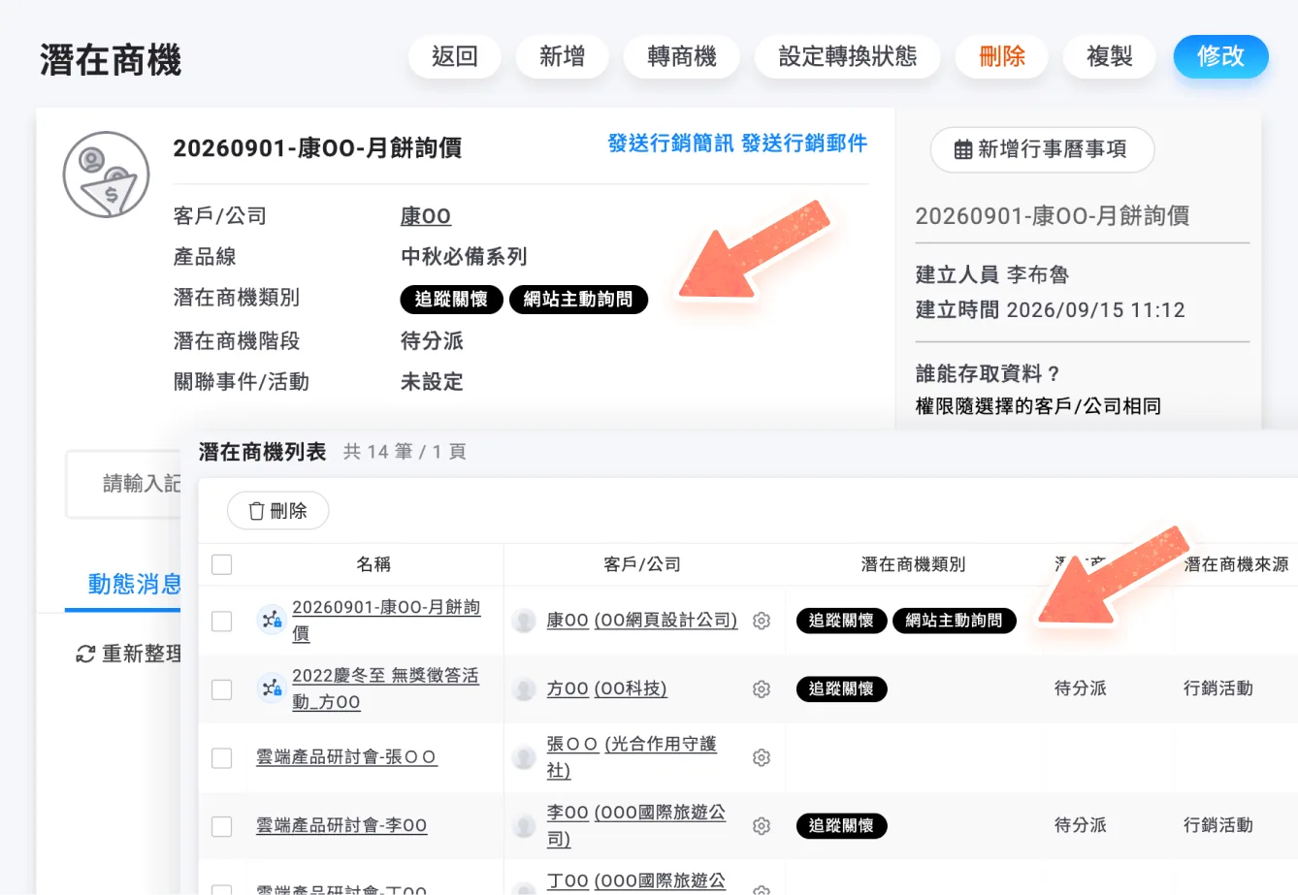Viewport: 1298px width, 895px height.
Task: Open the 2022慶冬至 無獎徵答活動_方OO link
Action: coord(385,688)
